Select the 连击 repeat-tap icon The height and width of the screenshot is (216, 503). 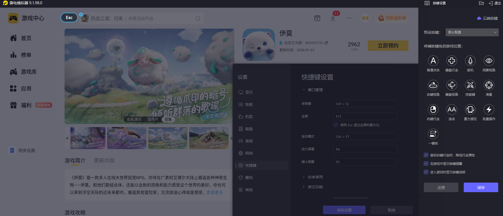click(452, 109)
